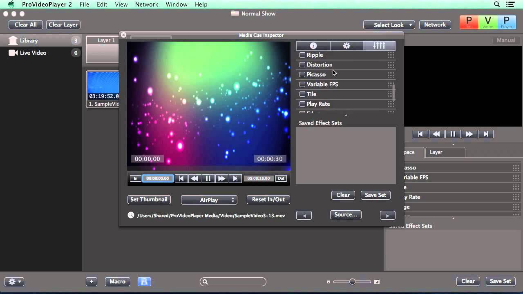Open the gear actions dropdown at bottom left
Viewport: 523px width, 294px height.
pos(15,282)
